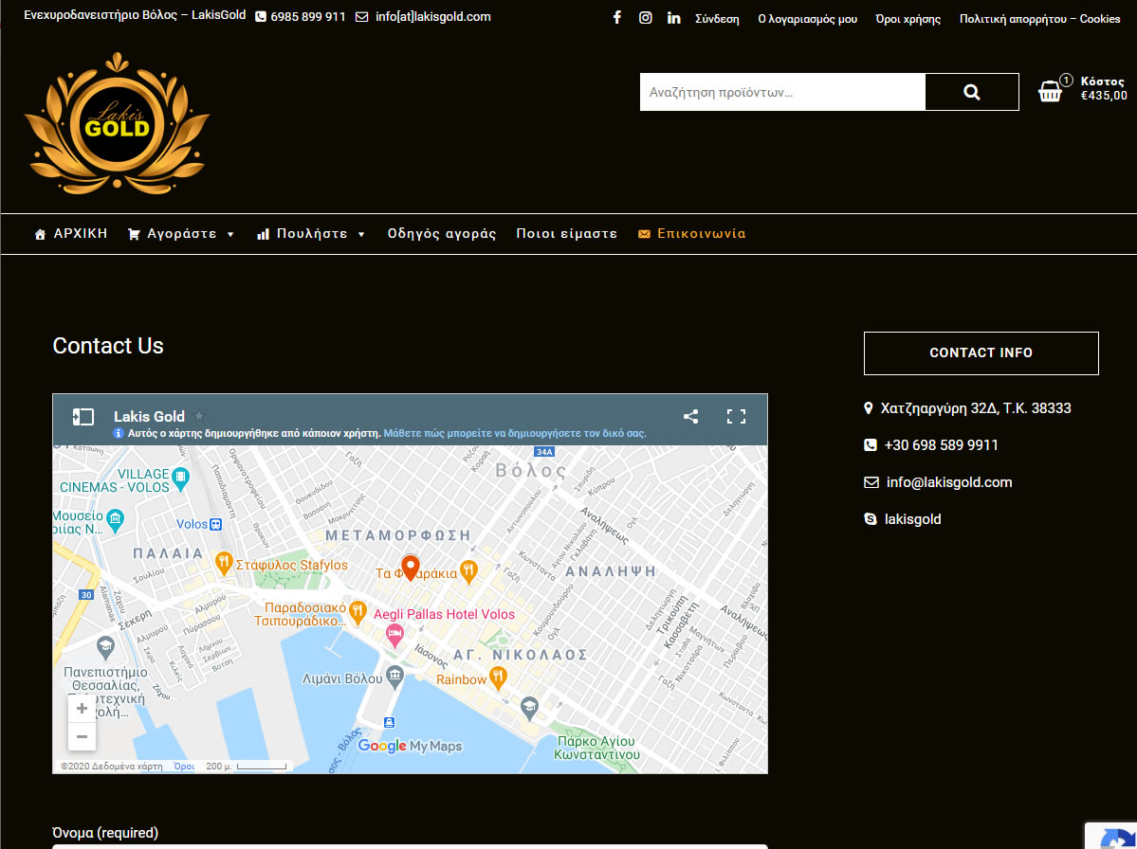Click the Σύνδεση login link
Screen dimensions: 1137x849
[x=717, y=19]
